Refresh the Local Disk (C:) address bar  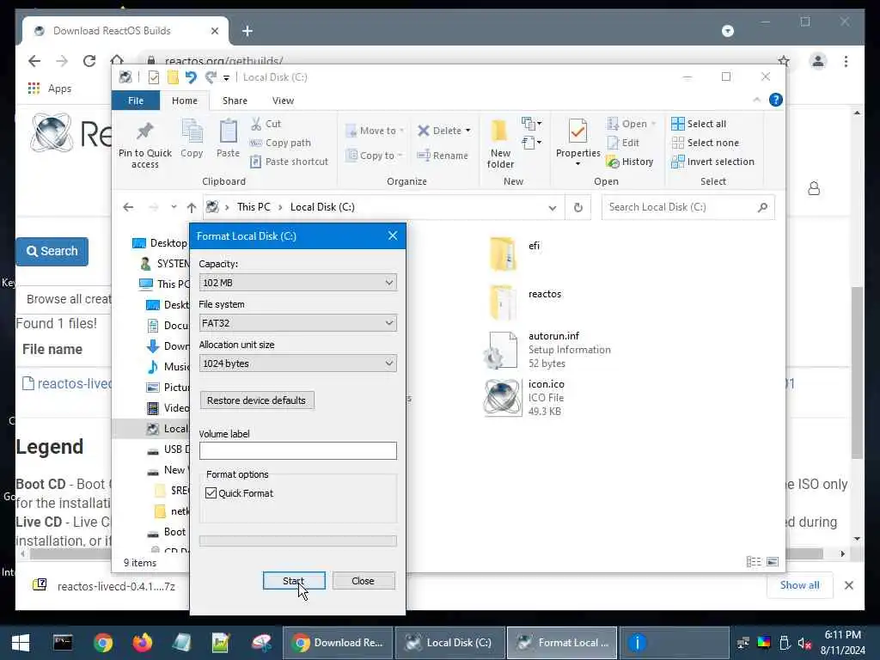(578, 208)
